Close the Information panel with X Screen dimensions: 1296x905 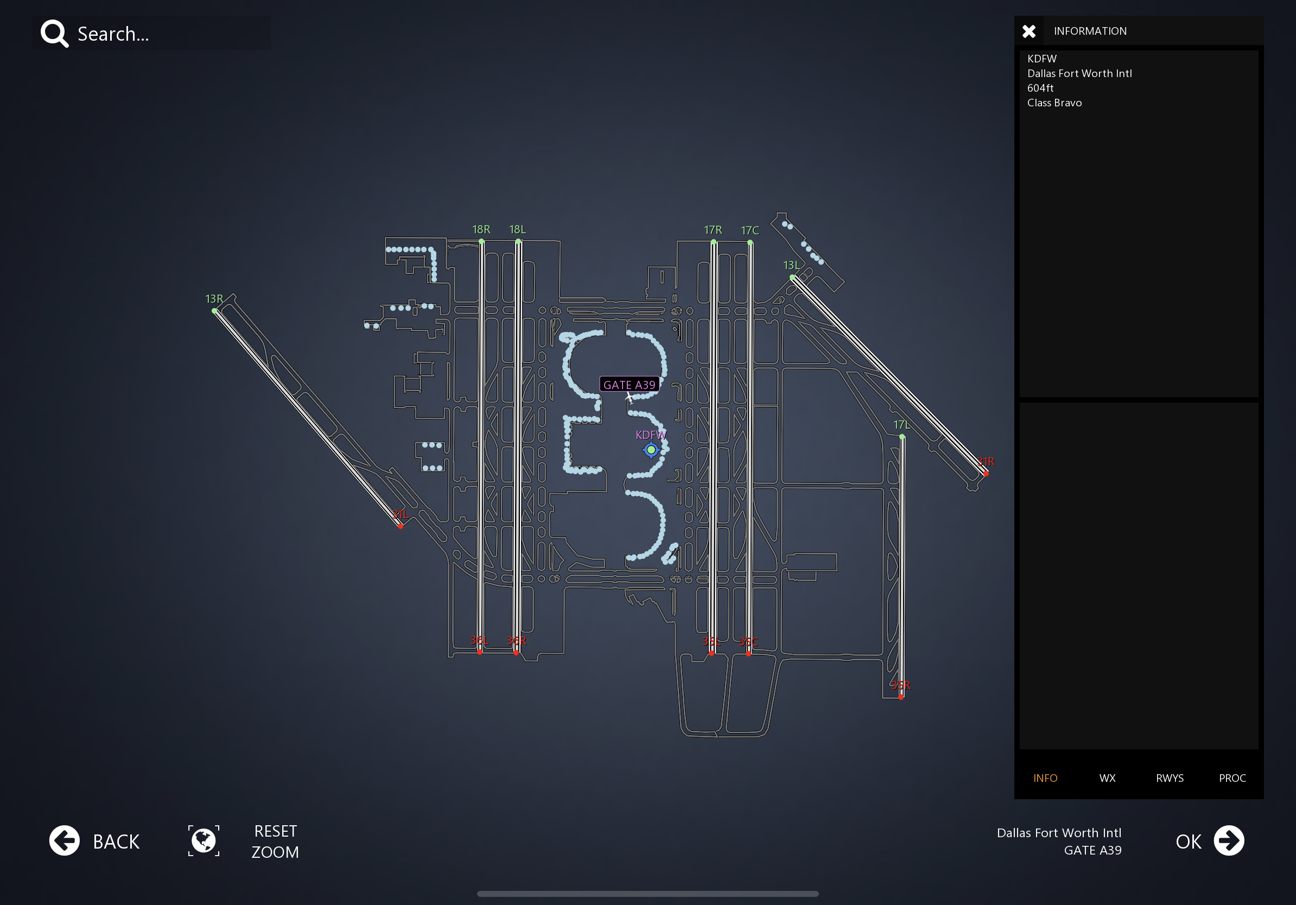click(1028, 31)
